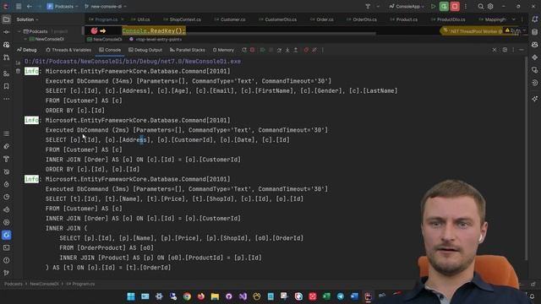Open the ProductDto.cs tab
The height and width of the screenshot is (304, 541).
pos(448,19)
